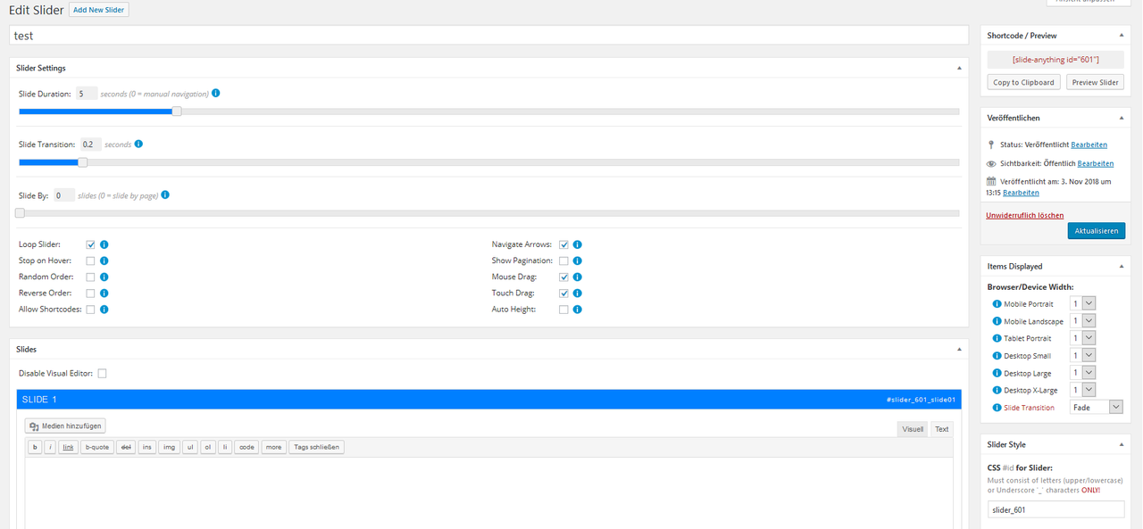Tick the Disable Visual Editor checkbox
This screenshot has height=529, width=1143.
(102, 373)
